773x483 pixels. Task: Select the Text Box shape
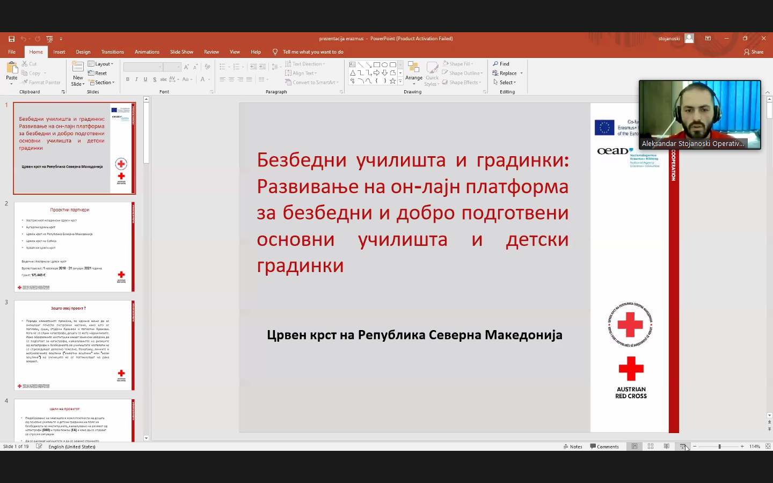tap(353, 64)
